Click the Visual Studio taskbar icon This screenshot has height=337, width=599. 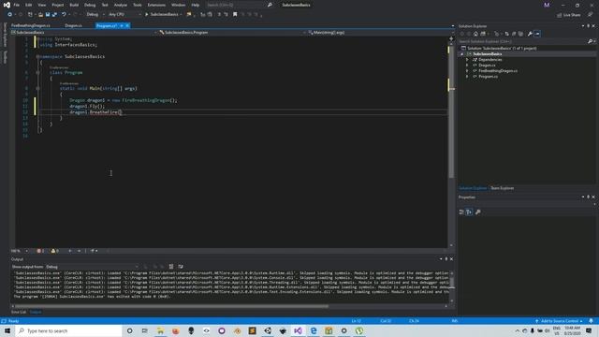tap(298, 330)
